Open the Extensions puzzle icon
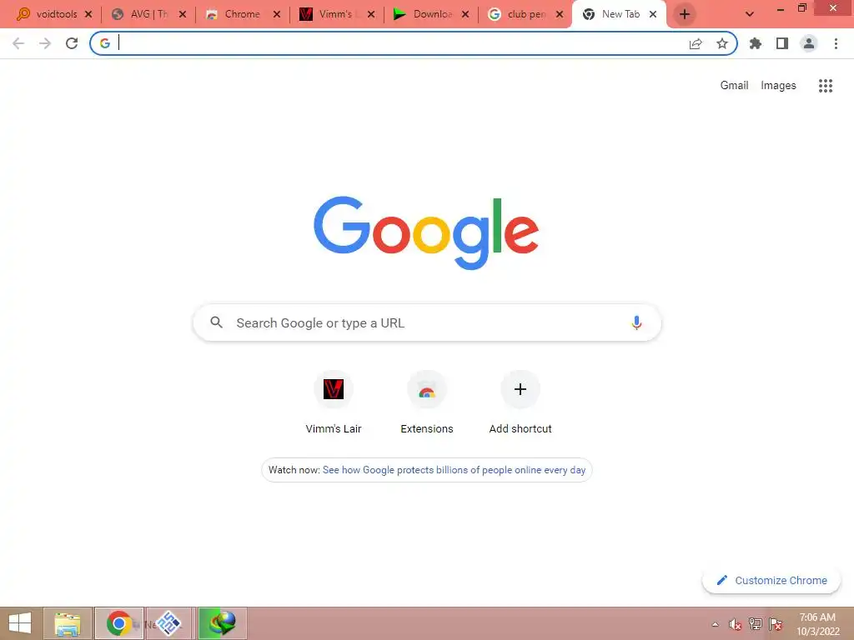The height and width of the screenshot is (640, 854). (756, 43)
